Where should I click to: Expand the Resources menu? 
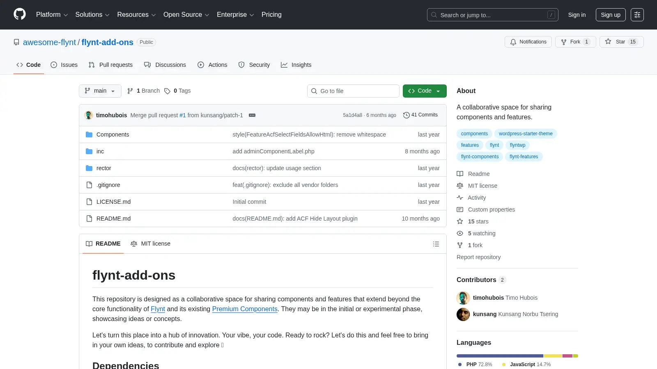(136, 15)
